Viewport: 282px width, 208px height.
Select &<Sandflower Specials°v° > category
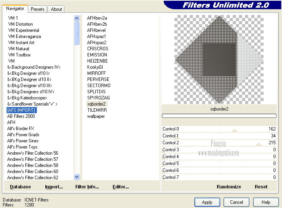coord(32,104)
